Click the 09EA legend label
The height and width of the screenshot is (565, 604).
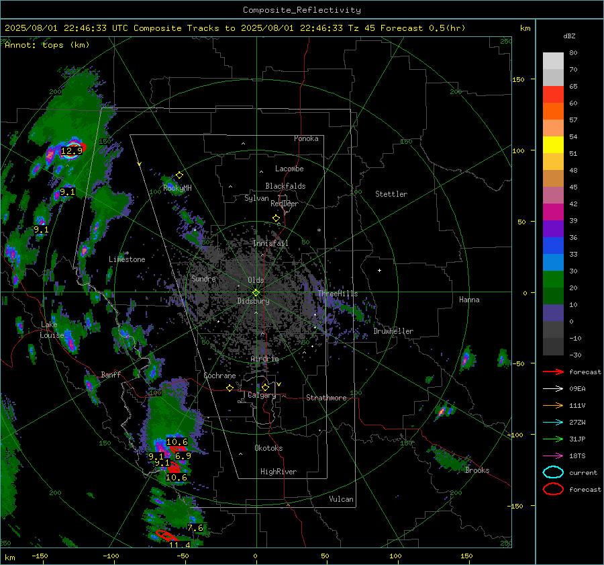coord(577,389)
